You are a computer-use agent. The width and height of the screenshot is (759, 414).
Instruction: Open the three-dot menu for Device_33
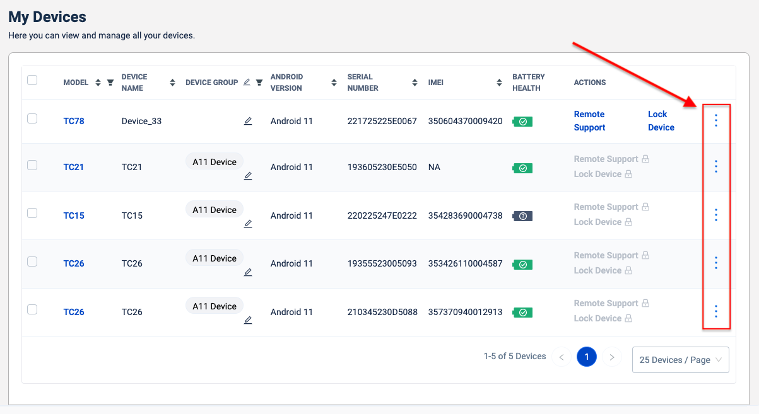[x=715, y=120]
